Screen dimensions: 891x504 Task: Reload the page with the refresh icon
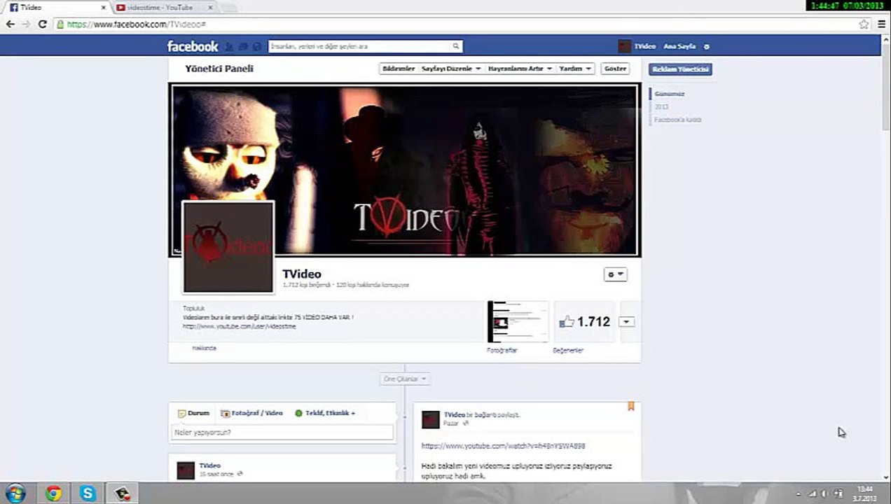42,24
